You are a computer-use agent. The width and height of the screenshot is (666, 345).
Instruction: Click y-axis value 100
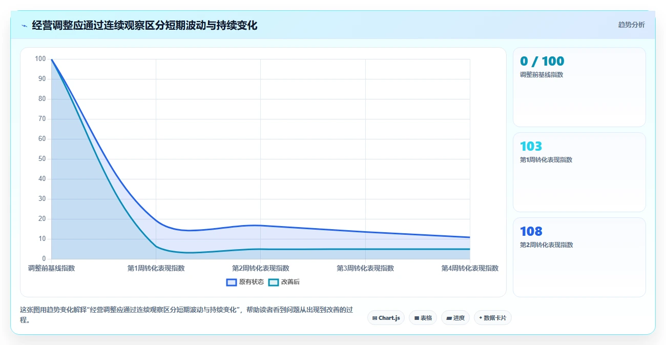(40, 59)
